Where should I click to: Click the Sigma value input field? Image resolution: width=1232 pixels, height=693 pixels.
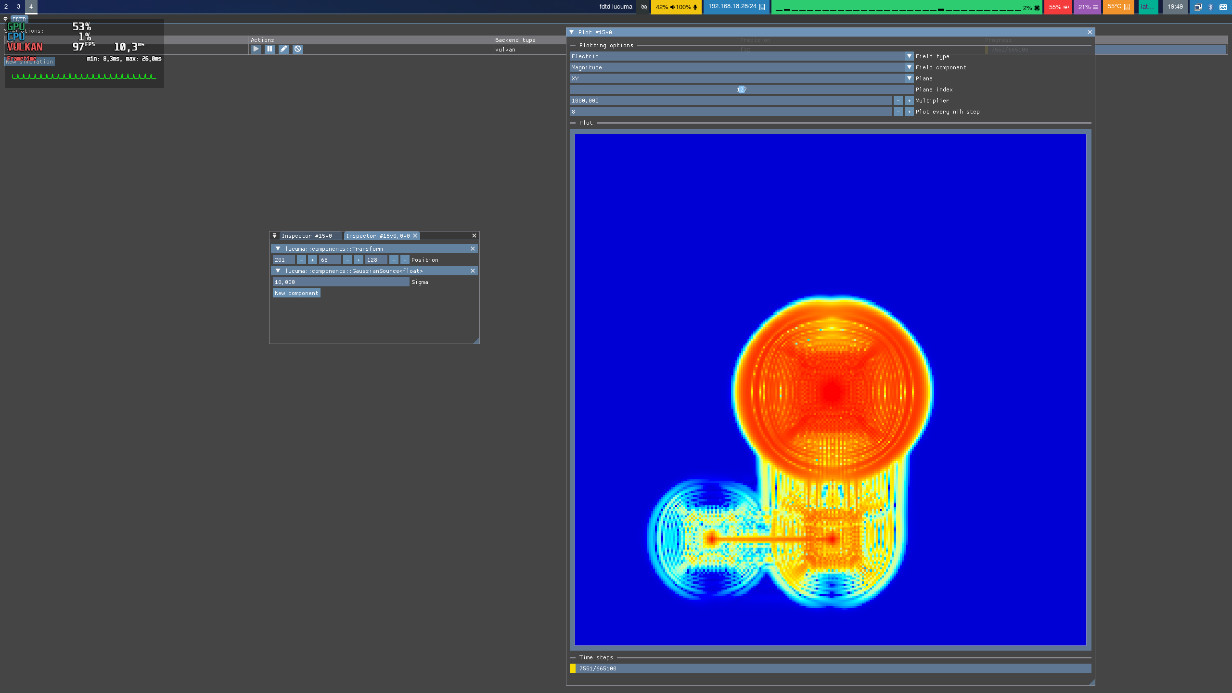tap(341, 282)
